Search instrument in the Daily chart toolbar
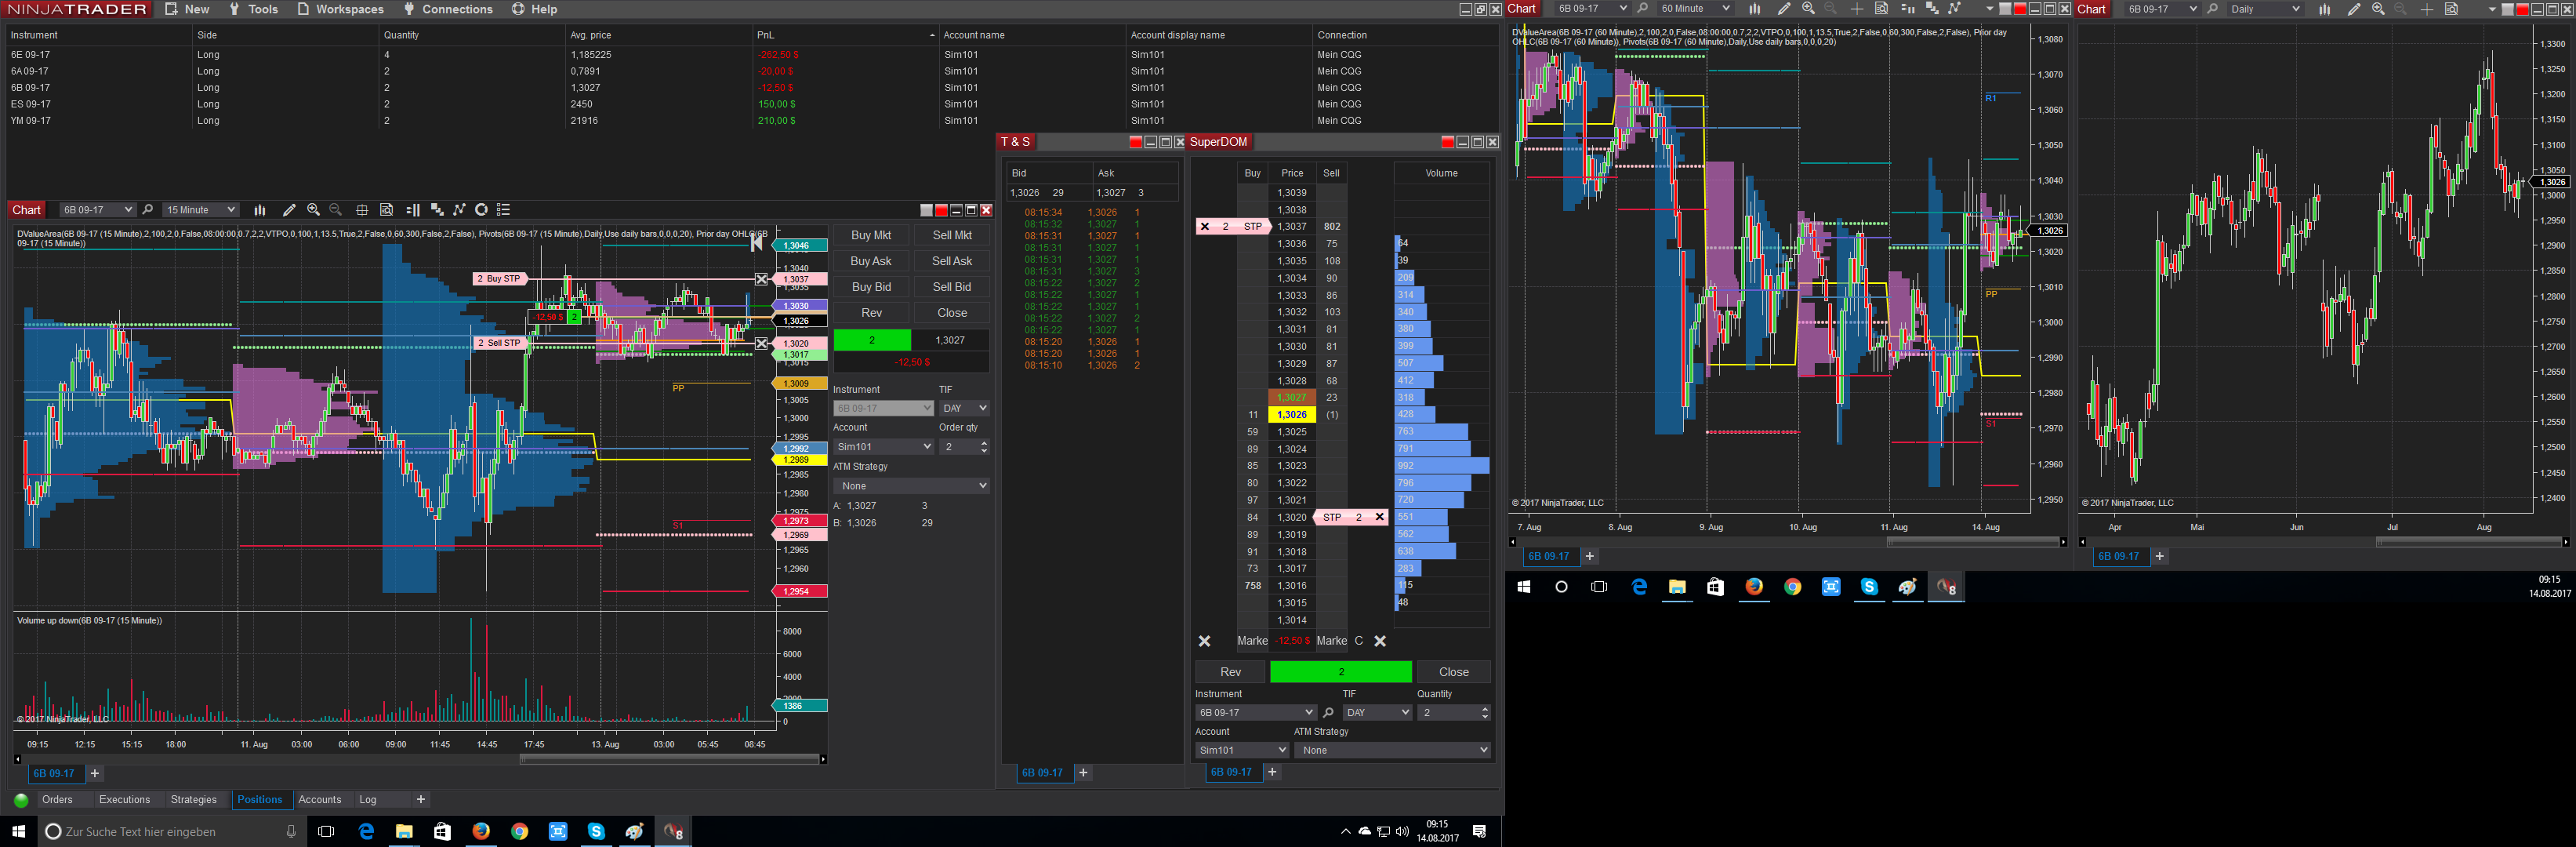This screenshot has height=847, width=2576. point(2212,9)
